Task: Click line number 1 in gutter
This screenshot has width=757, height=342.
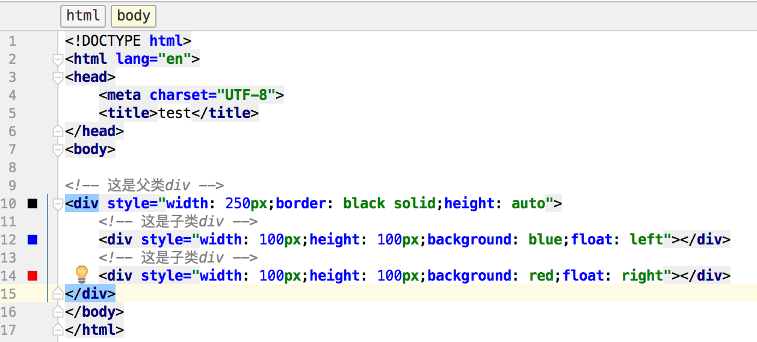Action: pyautogui.click(x=13, y=41)
